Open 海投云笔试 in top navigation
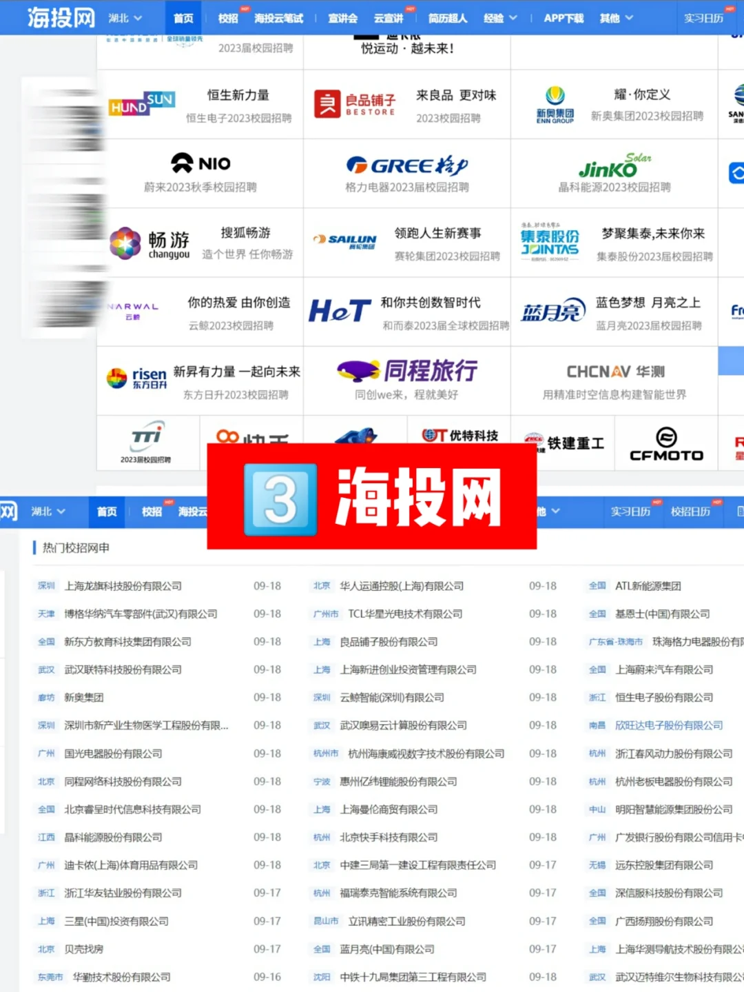 tap(279, 19)
